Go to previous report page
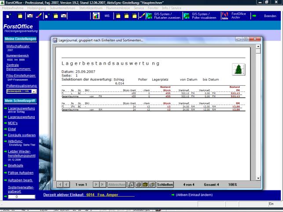 point(66,184)
